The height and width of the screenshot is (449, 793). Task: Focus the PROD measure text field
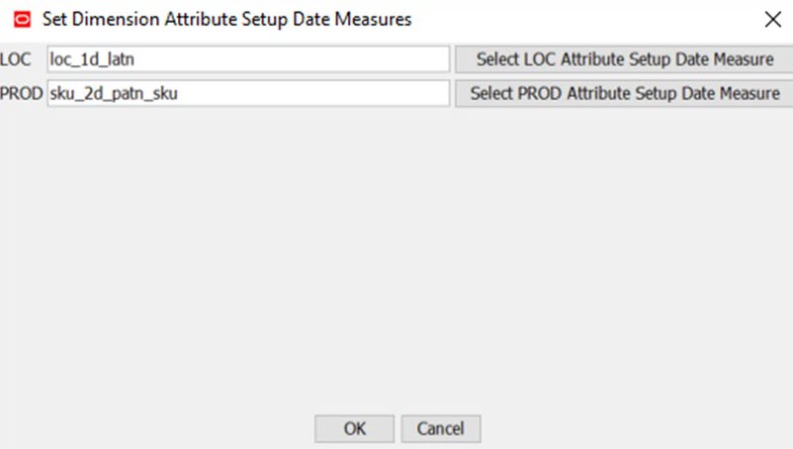[x=247, y=95]
